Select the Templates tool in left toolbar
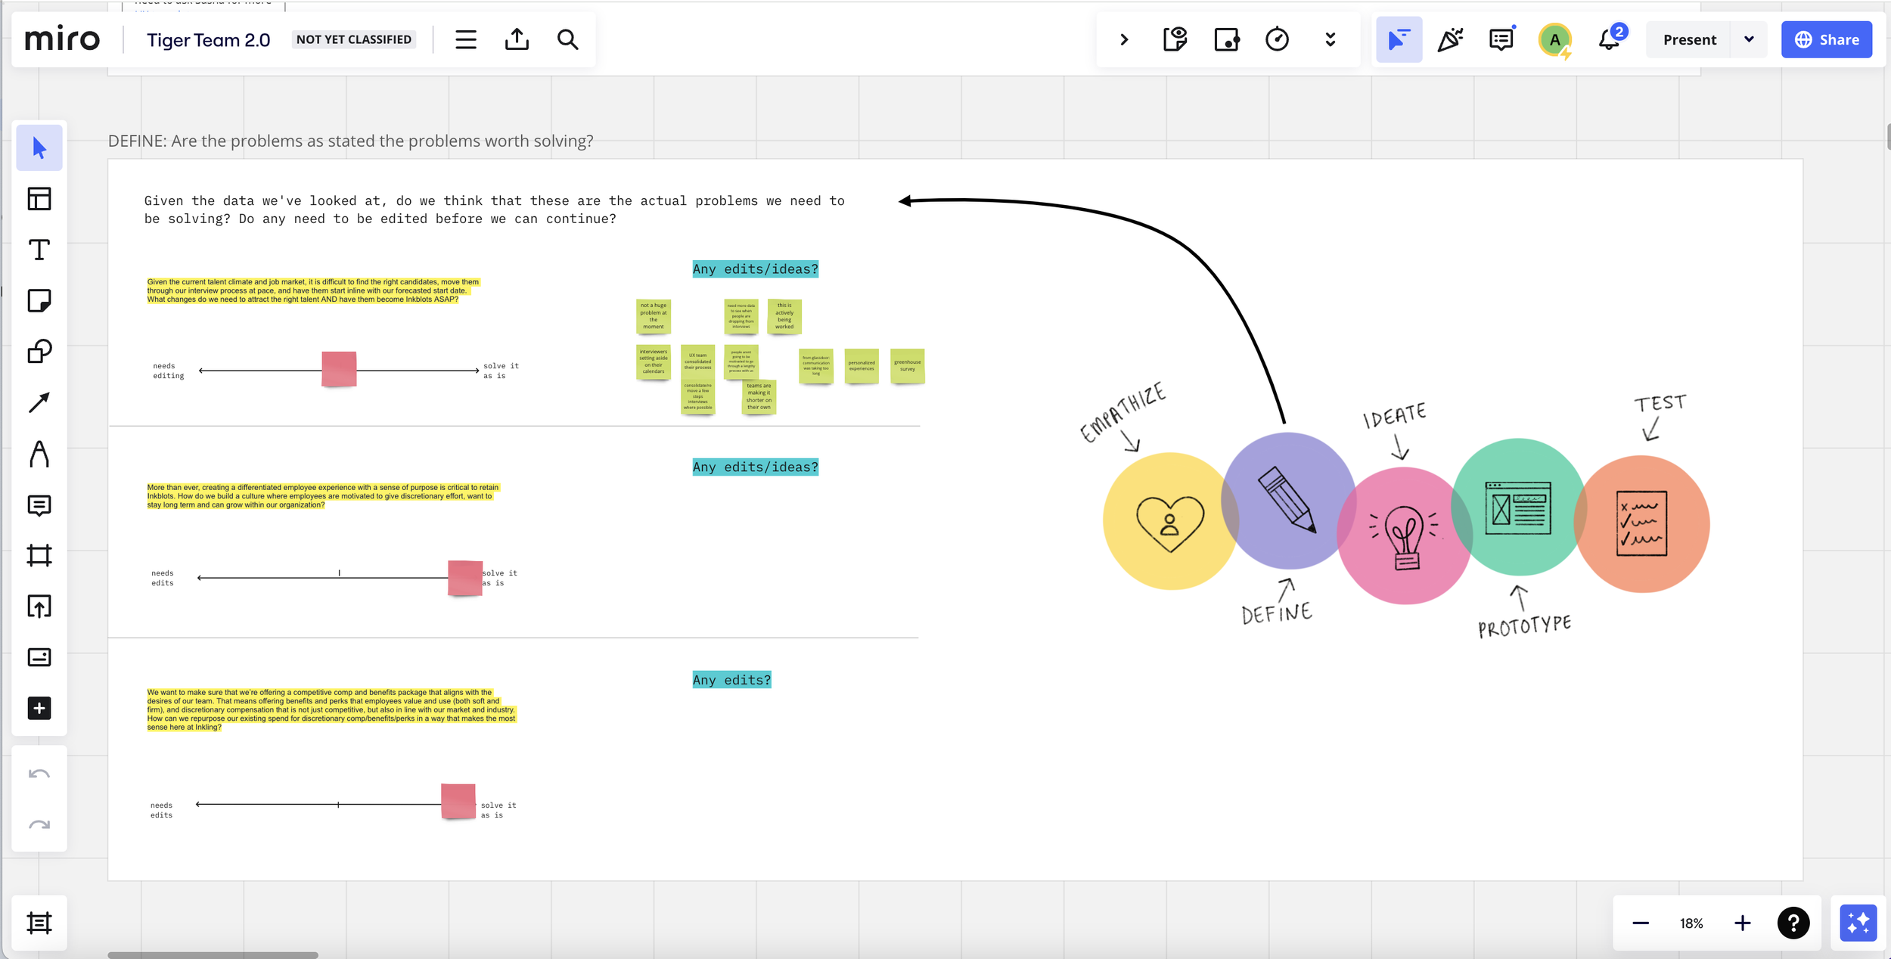Viewport: 1891px width, 959px height. click(39, 199)
